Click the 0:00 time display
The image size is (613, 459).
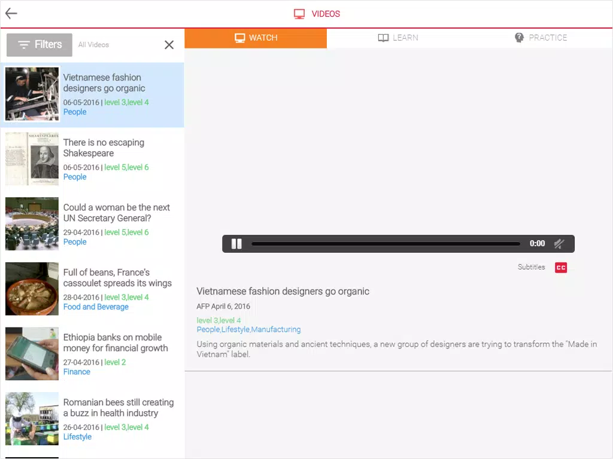coord(537,244)
